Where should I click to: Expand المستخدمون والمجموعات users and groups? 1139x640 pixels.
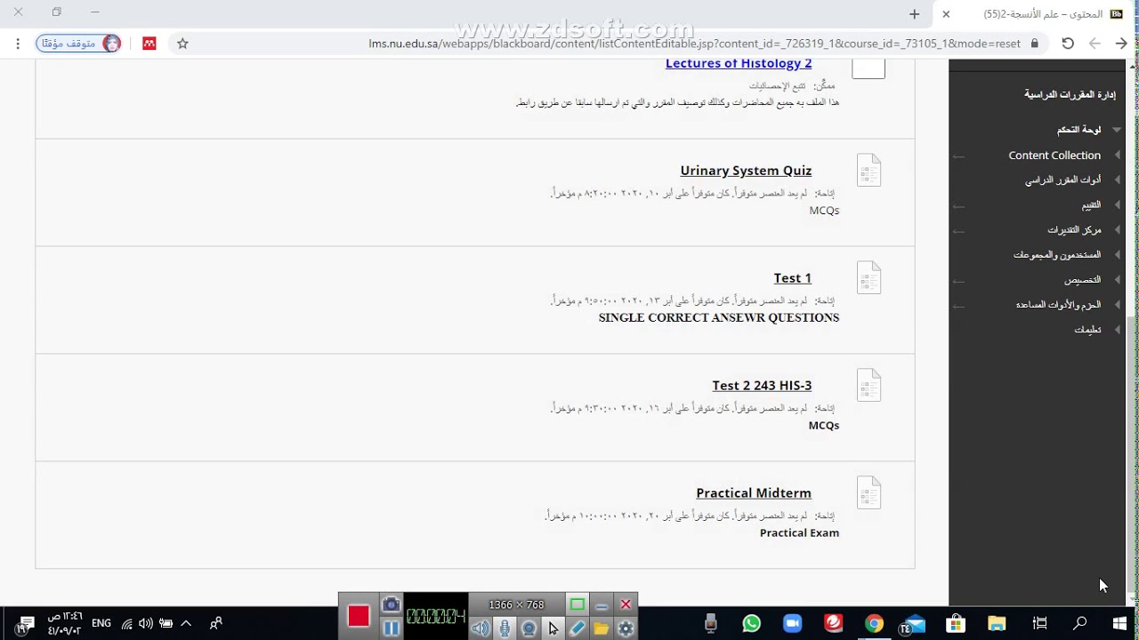[1118, 254]
